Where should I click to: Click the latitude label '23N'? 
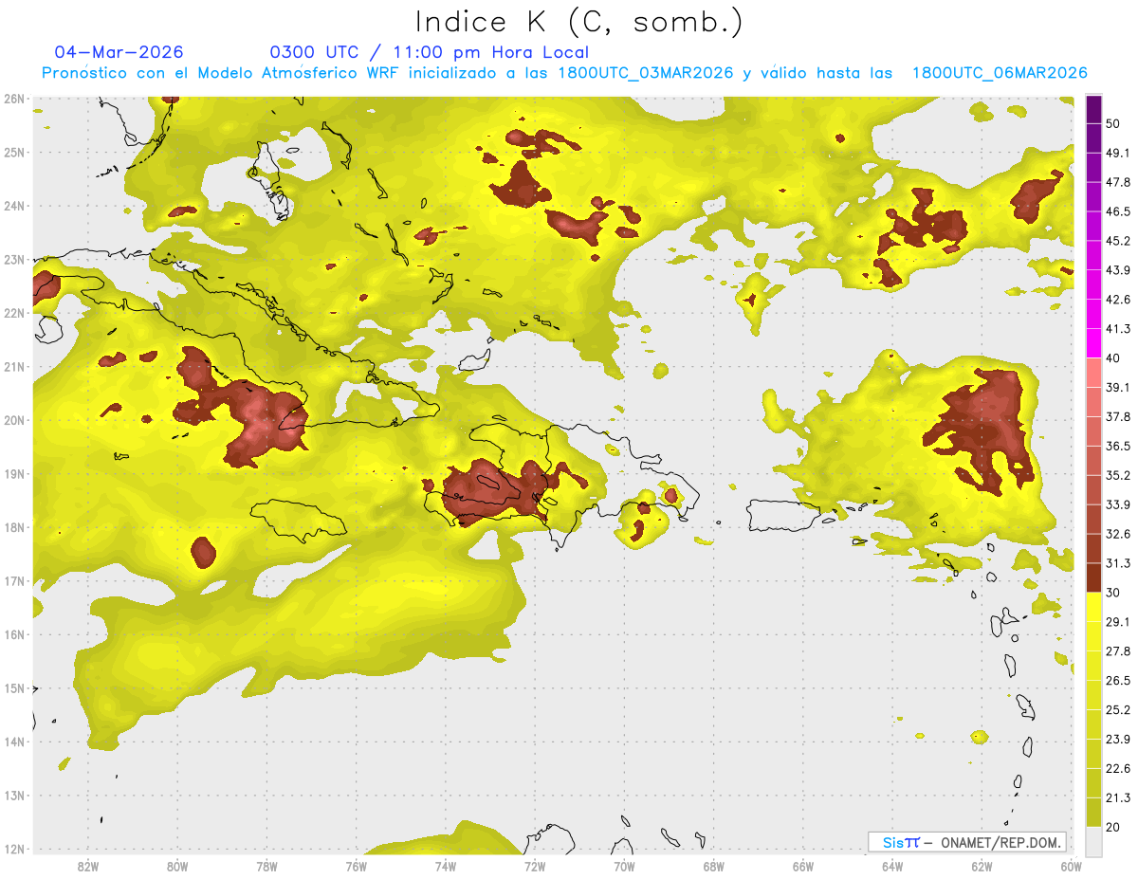14,259
